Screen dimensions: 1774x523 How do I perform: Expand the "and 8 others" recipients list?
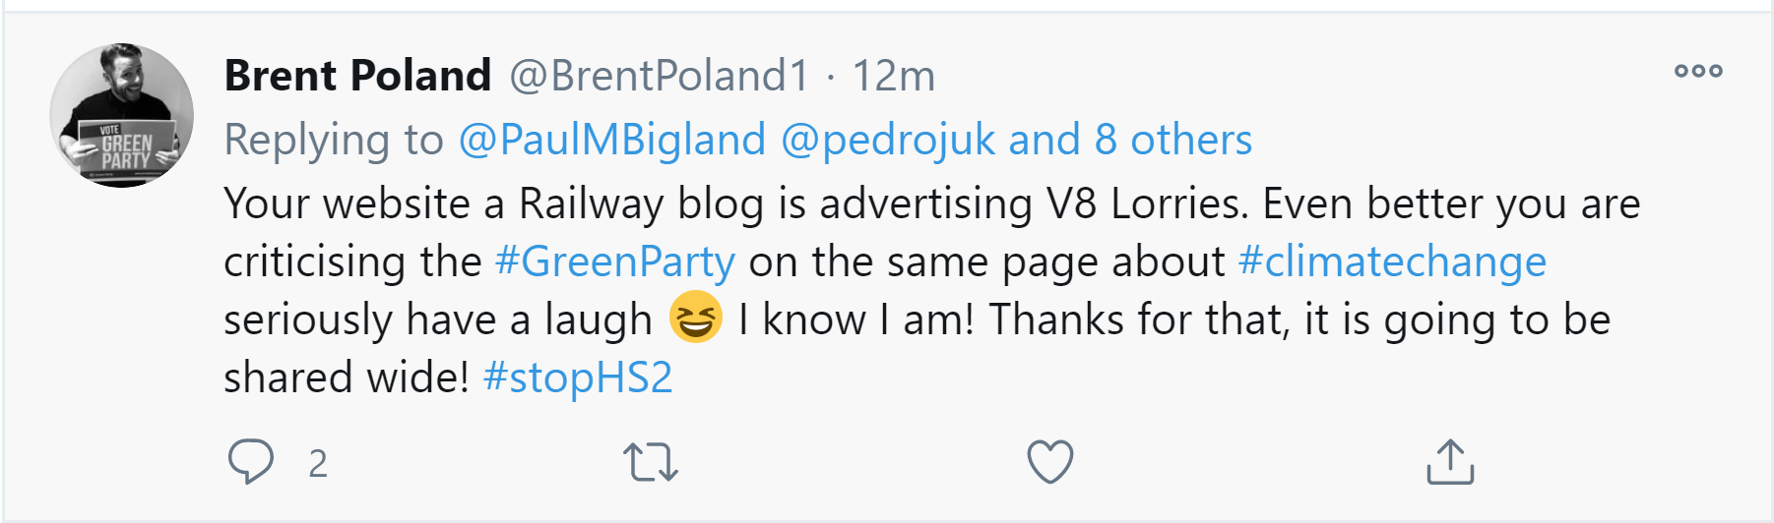(x=1130, y=140)
